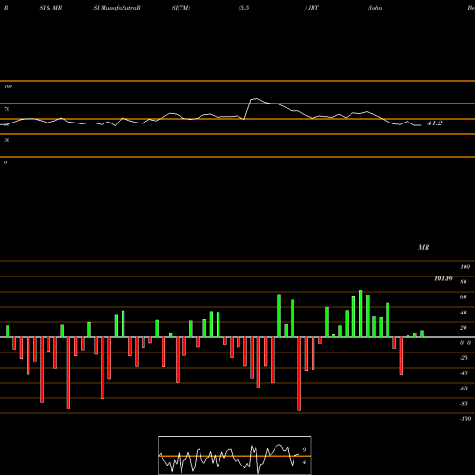Viewport: 475px width, 475px height.
Task: Click the 4 label in mini chart
Action: click(x=304, y=462)
